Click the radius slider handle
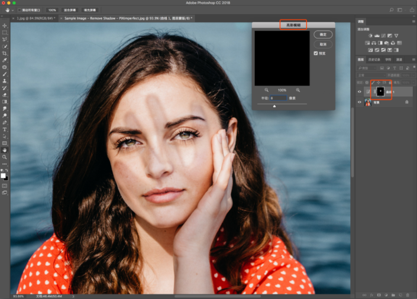 [274, 106]
